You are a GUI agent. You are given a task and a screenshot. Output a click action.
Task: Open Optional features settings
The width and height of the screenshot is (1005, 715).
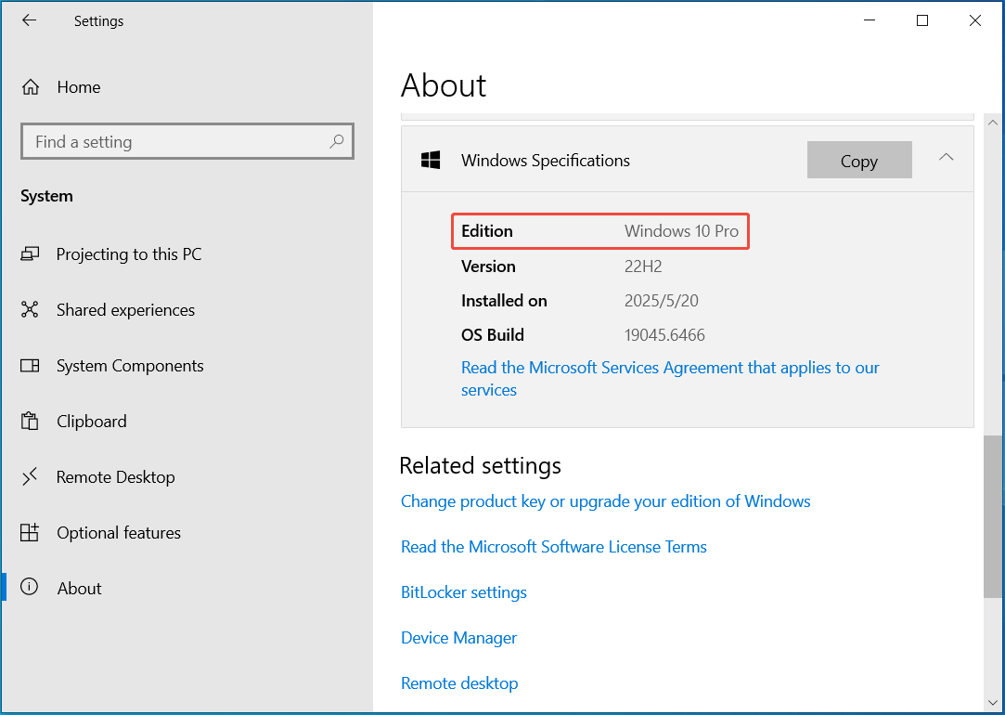coord(119,532)
